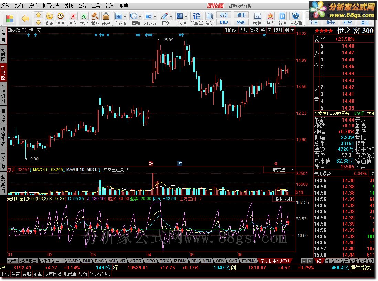Click the 指标说明 indicator description button
Image resolution: width=378 pixels, height=281 pixels.
click(x=283, y=199)
